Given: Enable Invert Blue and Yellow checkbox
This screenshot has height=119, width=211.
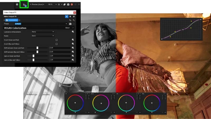Looking at the screenshot, I should tap(56, 44).
